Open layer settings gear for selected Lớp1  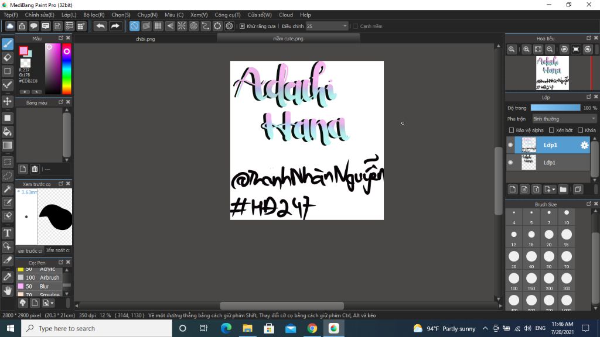pyautogui.click(x=584, y=145)
